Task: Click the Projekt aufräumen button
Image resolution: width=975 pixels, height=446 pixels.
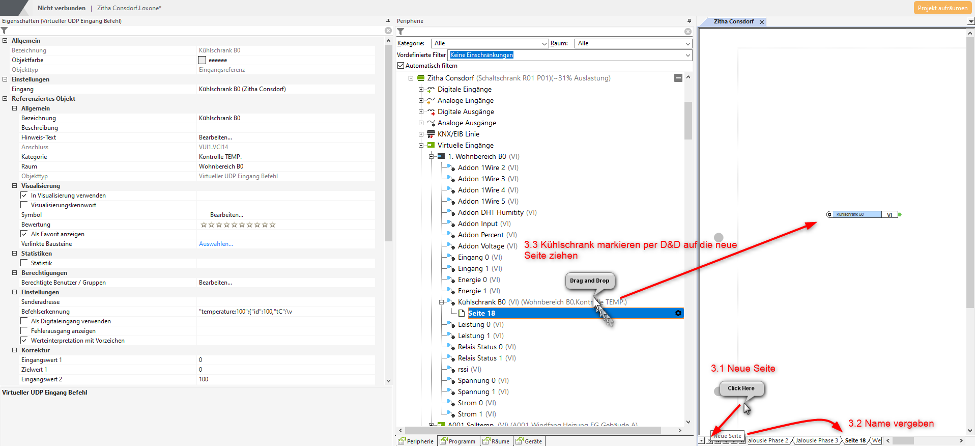Action: pyautogui.click(x=942, y=8)
